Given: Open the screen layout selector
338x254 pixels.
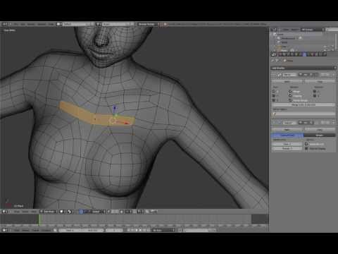Looking at the screenshot, I should click(x=76, y=24).
